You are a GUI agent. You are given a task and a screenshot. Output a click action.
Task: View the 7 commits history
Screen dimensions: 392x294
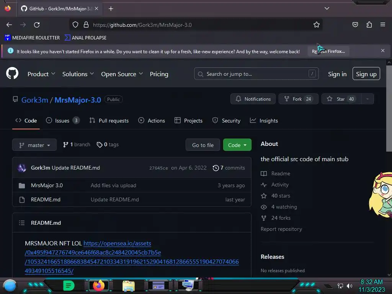point(229,168)
